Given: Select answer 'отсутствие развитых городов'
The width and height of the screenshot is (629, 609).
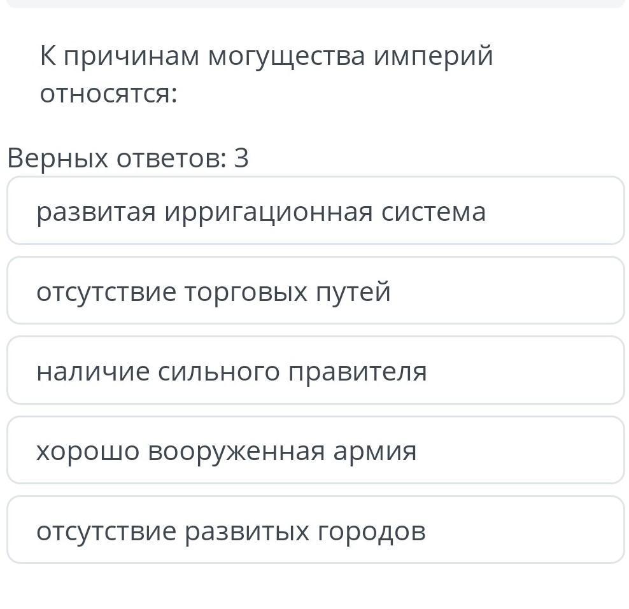Looking at the screenshot, I should pos(315,530).
